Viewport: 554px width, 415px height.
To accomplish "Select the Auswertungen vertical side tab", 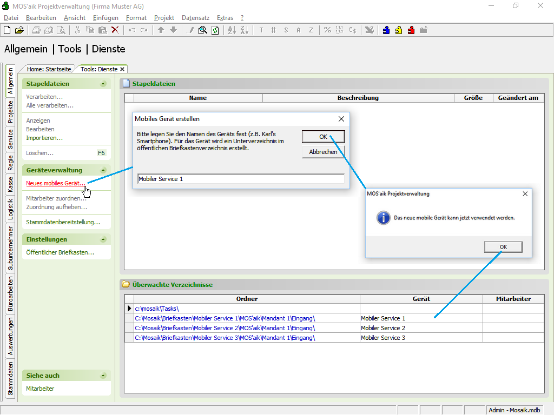I will [11, 336].
